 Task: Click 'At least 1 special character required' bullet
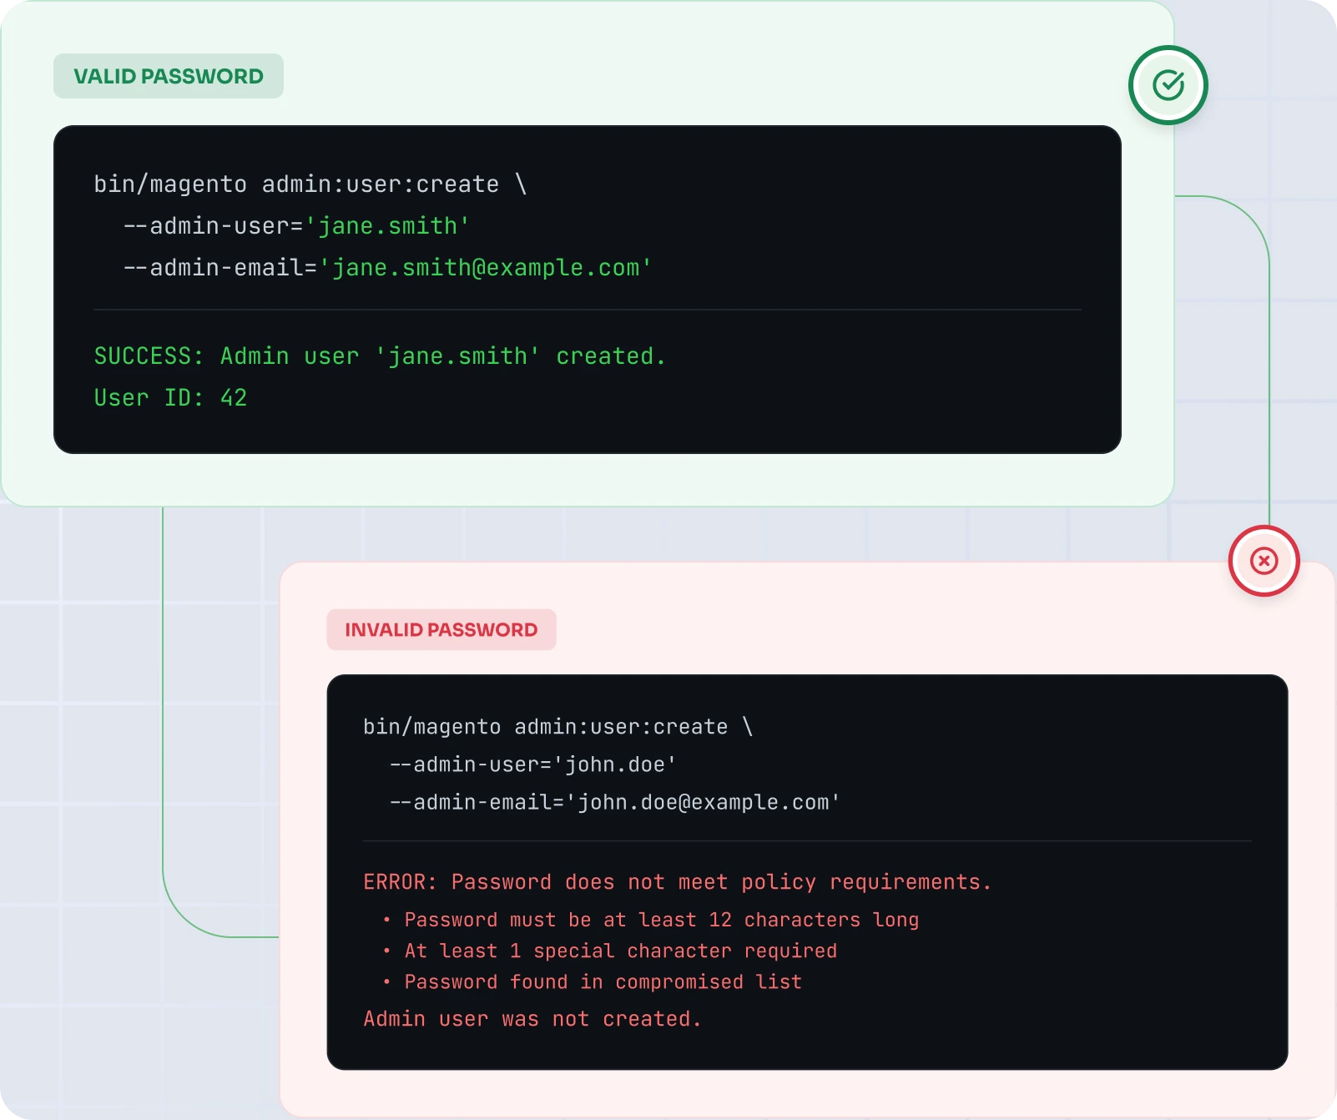tap(610, 951)
